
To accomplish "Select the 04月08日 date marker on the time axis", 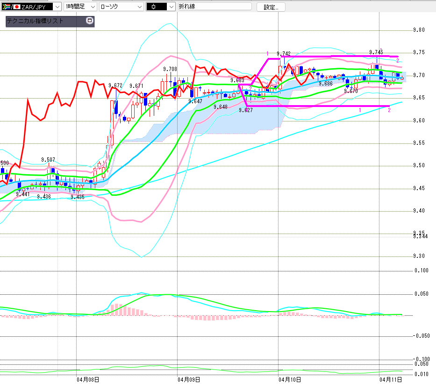I will pos(87,379).
